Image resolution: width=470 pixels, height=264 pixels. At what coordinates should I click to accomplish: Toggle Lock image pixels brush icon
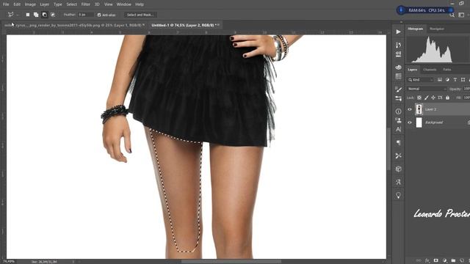(x=427, y=98)
